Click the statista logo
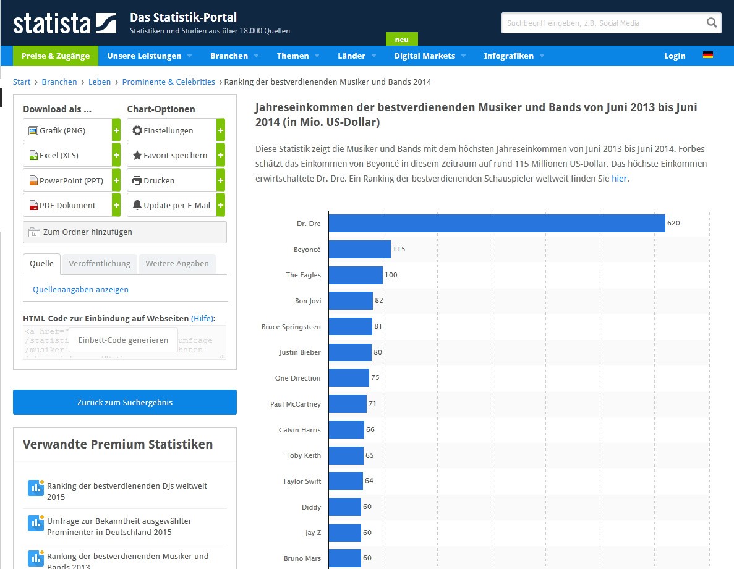Image resolution: width=734 pixels, height=569 pixels. (64, 23)
